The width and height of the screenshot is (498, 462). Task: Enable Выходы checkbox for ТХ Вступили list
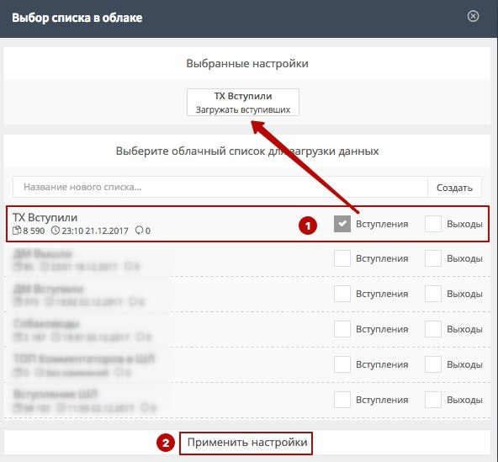(x=433, y=224)
